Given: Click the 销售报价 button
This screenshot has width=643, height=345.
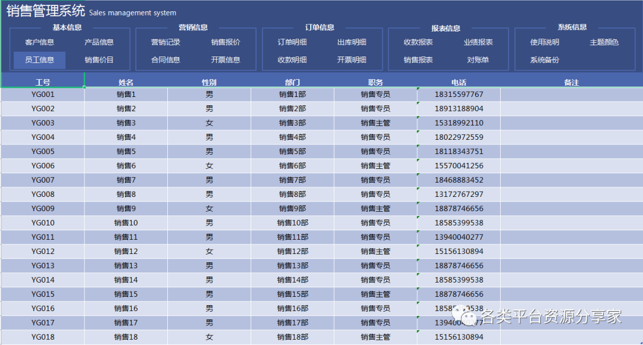Looking at the screenshot, I should (226, 42).
